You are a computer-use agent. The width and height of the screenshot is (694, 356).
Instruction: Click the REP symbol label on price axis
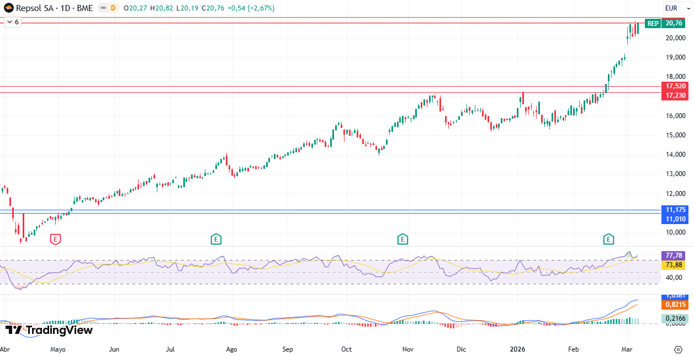(653, 23)
